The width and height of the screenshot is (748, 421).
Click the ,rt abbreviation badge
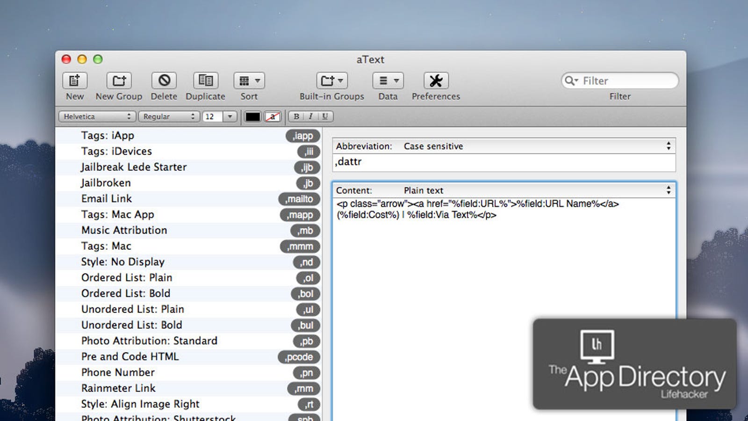coord(309,404)
